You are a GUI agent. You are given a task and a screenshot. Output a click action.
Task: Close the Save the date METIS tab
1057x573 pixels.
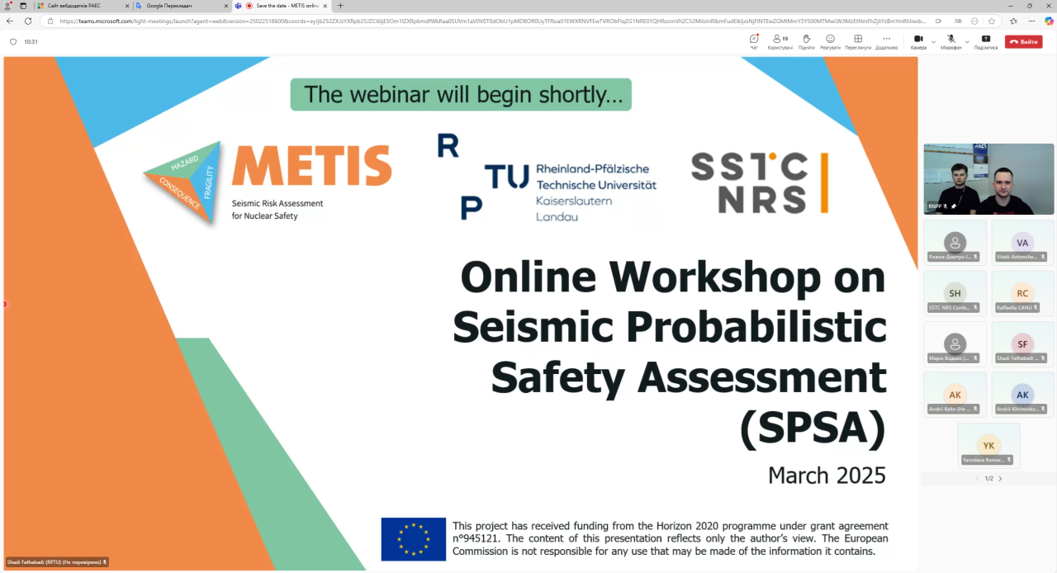point(325,6)
